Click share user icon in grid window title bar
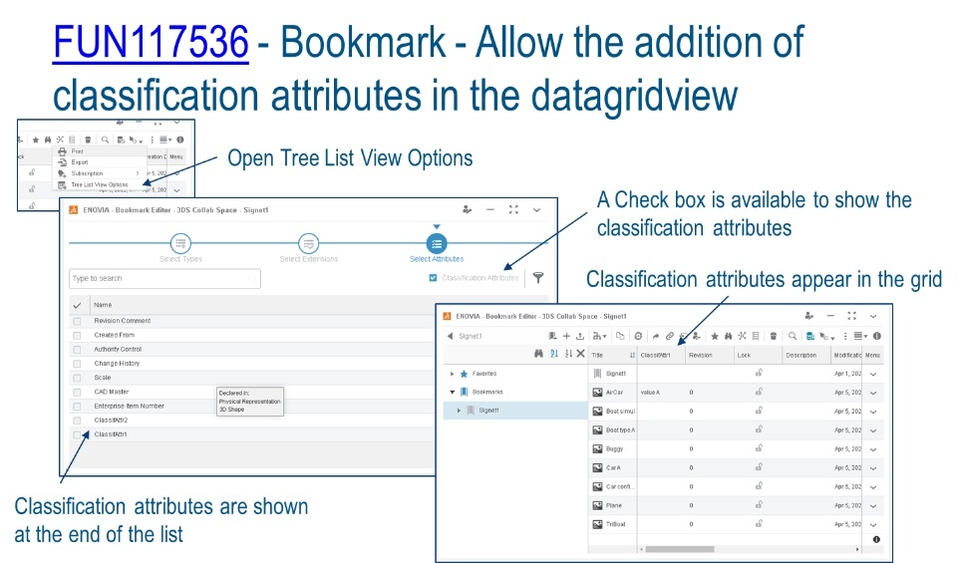Viewport: 957px width, 563px height. click(x=809, y=316)
